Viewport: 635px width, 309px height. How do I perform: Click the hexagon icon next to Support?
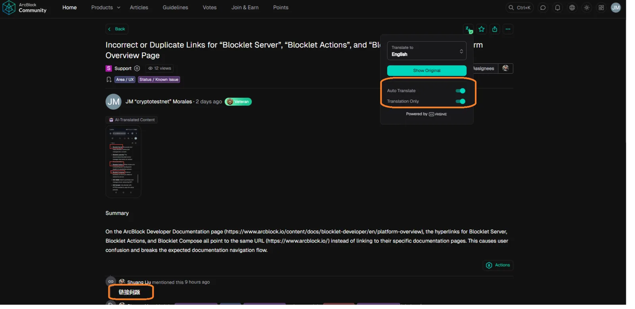(137, 69)
